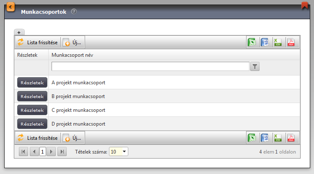Click the Munkacsoport név column header
314x174 pixels.
(72, 55)
